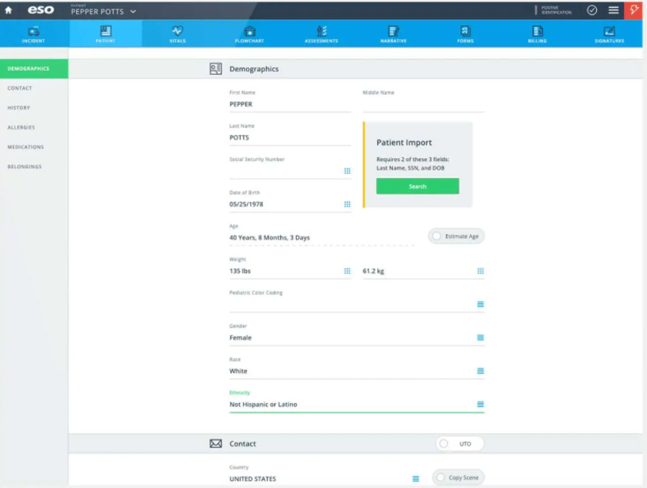Click the Signatures tab icon
The image size is (647, 488).
pos(608,30)
